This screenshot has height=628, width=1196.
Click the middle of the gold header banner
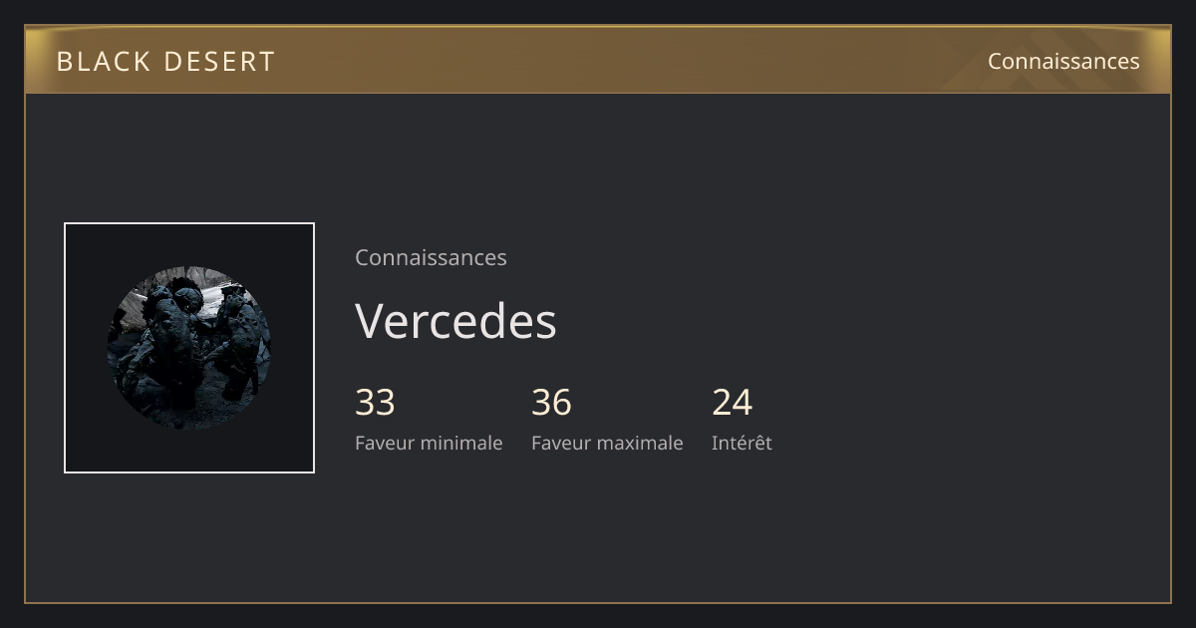tap(598, 60)
